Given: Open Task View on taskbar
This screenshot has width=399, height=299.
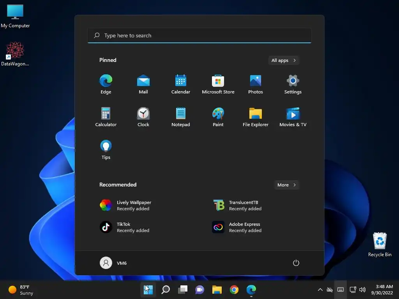Looking at the screenshot, I should (182, 290).
